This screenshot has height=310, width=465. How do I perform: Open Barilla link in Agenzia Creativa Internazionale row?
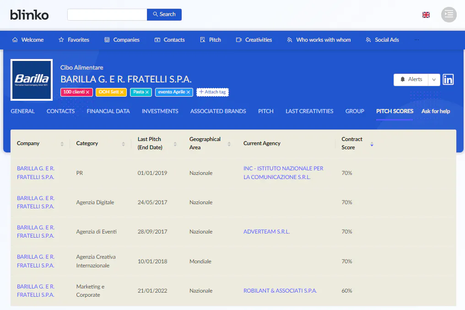click(36, 261)
